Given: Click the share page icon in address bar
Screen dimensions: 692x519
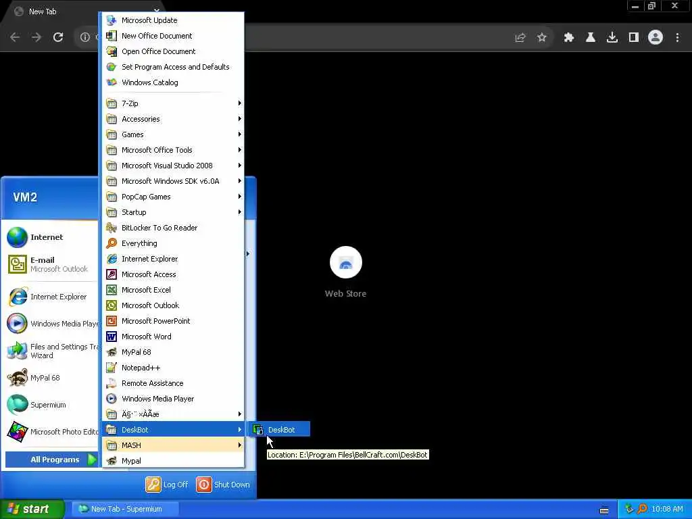Looking at the screenshot, I should (x=520, y=38).
